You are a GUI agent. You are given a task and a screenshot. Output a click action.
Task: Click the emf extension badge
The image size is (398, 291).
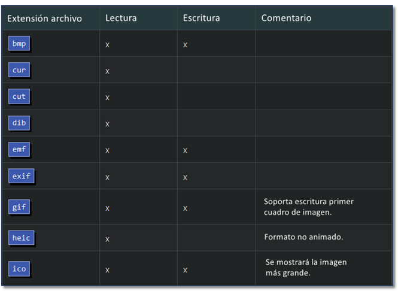19,149
